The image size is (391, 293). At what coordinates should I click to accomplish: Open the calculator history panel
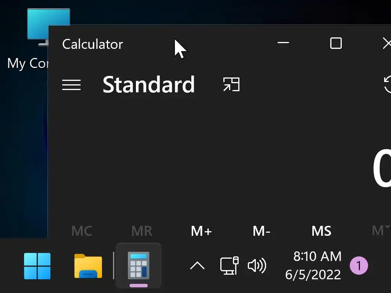tap(387, 85)
